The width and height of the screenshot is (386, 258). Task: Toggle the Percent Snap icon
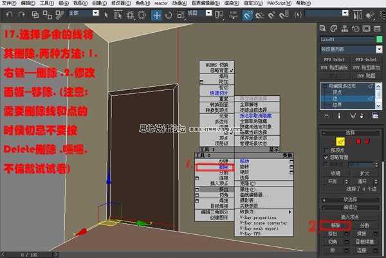(x=271, y=15)
